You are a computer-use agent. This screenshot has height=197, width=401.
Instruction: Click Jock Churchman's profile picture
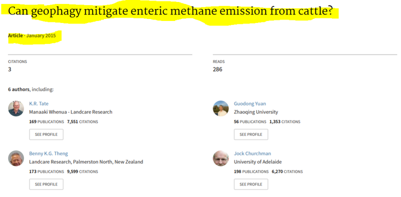[x=221, y=158]
